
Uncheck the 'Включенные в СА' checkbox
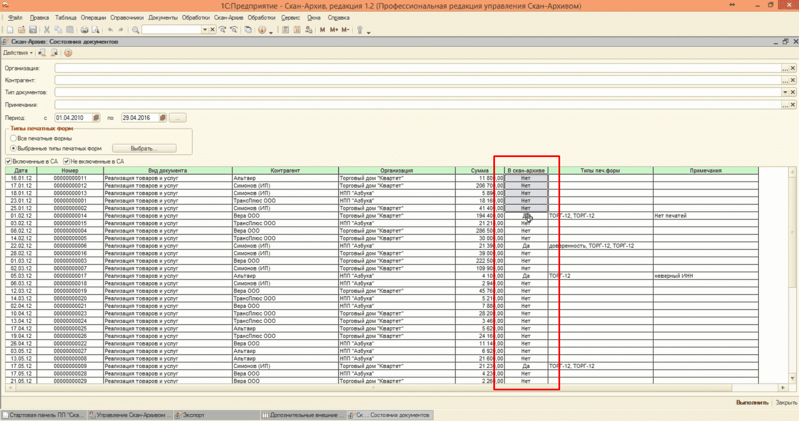tap(9, 161)
